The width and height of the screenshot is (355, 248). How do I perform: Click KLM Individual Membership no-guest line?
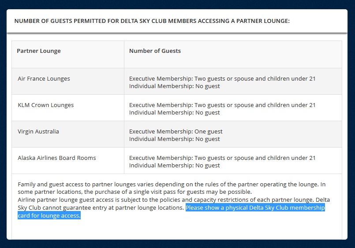pos(174,113)
